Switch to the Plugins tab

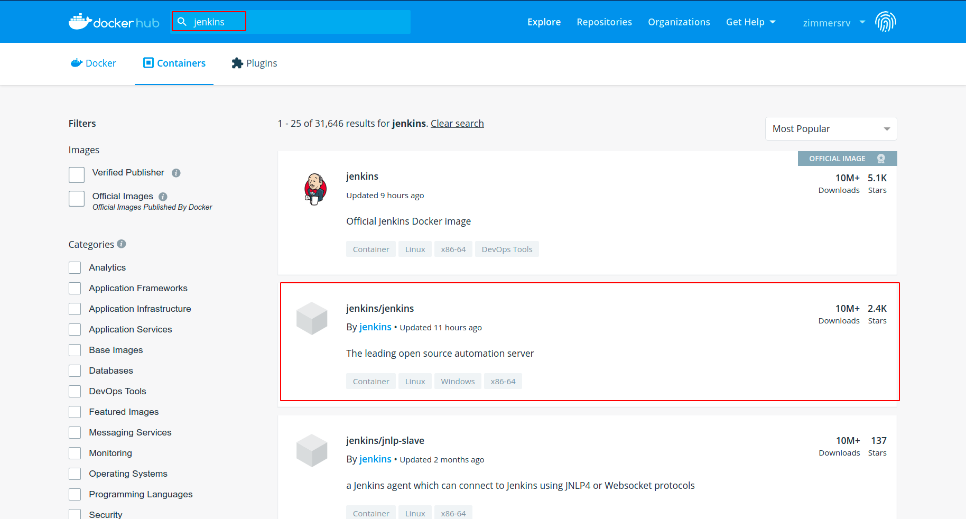coord(254,63)
